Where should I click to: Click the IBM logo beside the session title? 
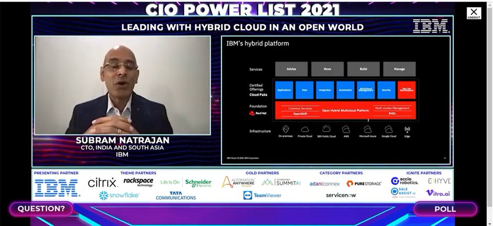pyautogui.click(x=431, y=26)
